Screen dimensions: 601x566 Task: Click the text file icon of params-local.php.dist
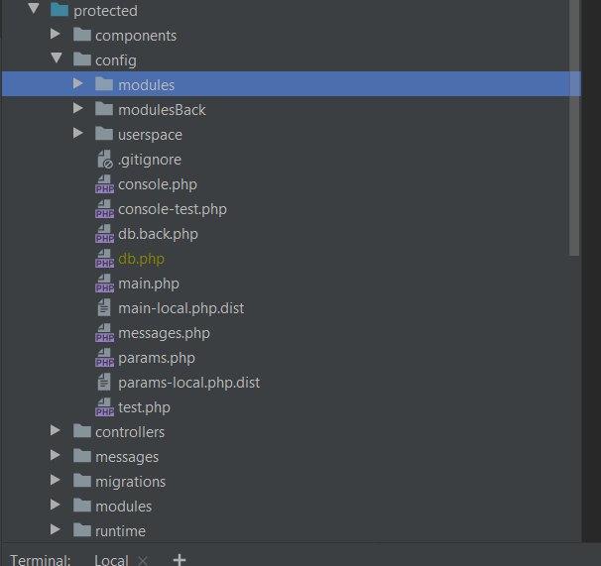point(104,382)
